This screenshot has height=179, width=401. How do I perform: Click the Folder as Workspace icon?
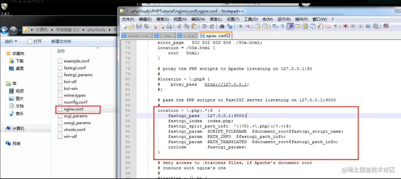pos(328,26)
